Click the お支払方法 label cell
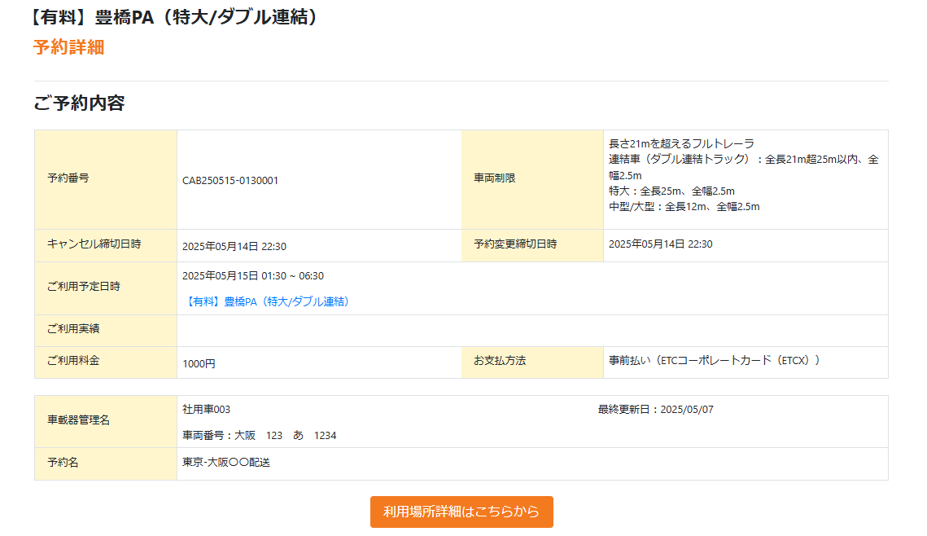Viewport: 927px width, 536px height. [500, 360]
